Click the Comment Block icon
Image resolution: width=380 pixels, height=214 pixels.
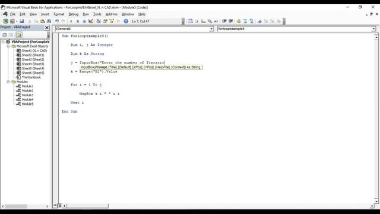[245, 21]
